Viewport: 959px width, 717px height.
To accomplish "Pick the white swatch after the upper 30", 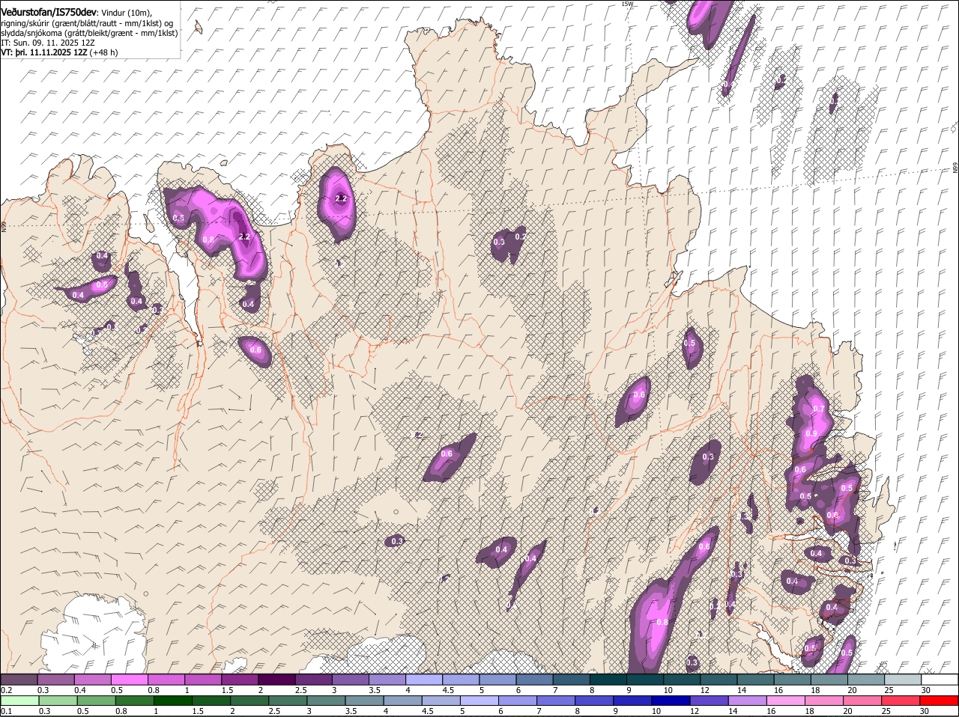I will [940, 679].
